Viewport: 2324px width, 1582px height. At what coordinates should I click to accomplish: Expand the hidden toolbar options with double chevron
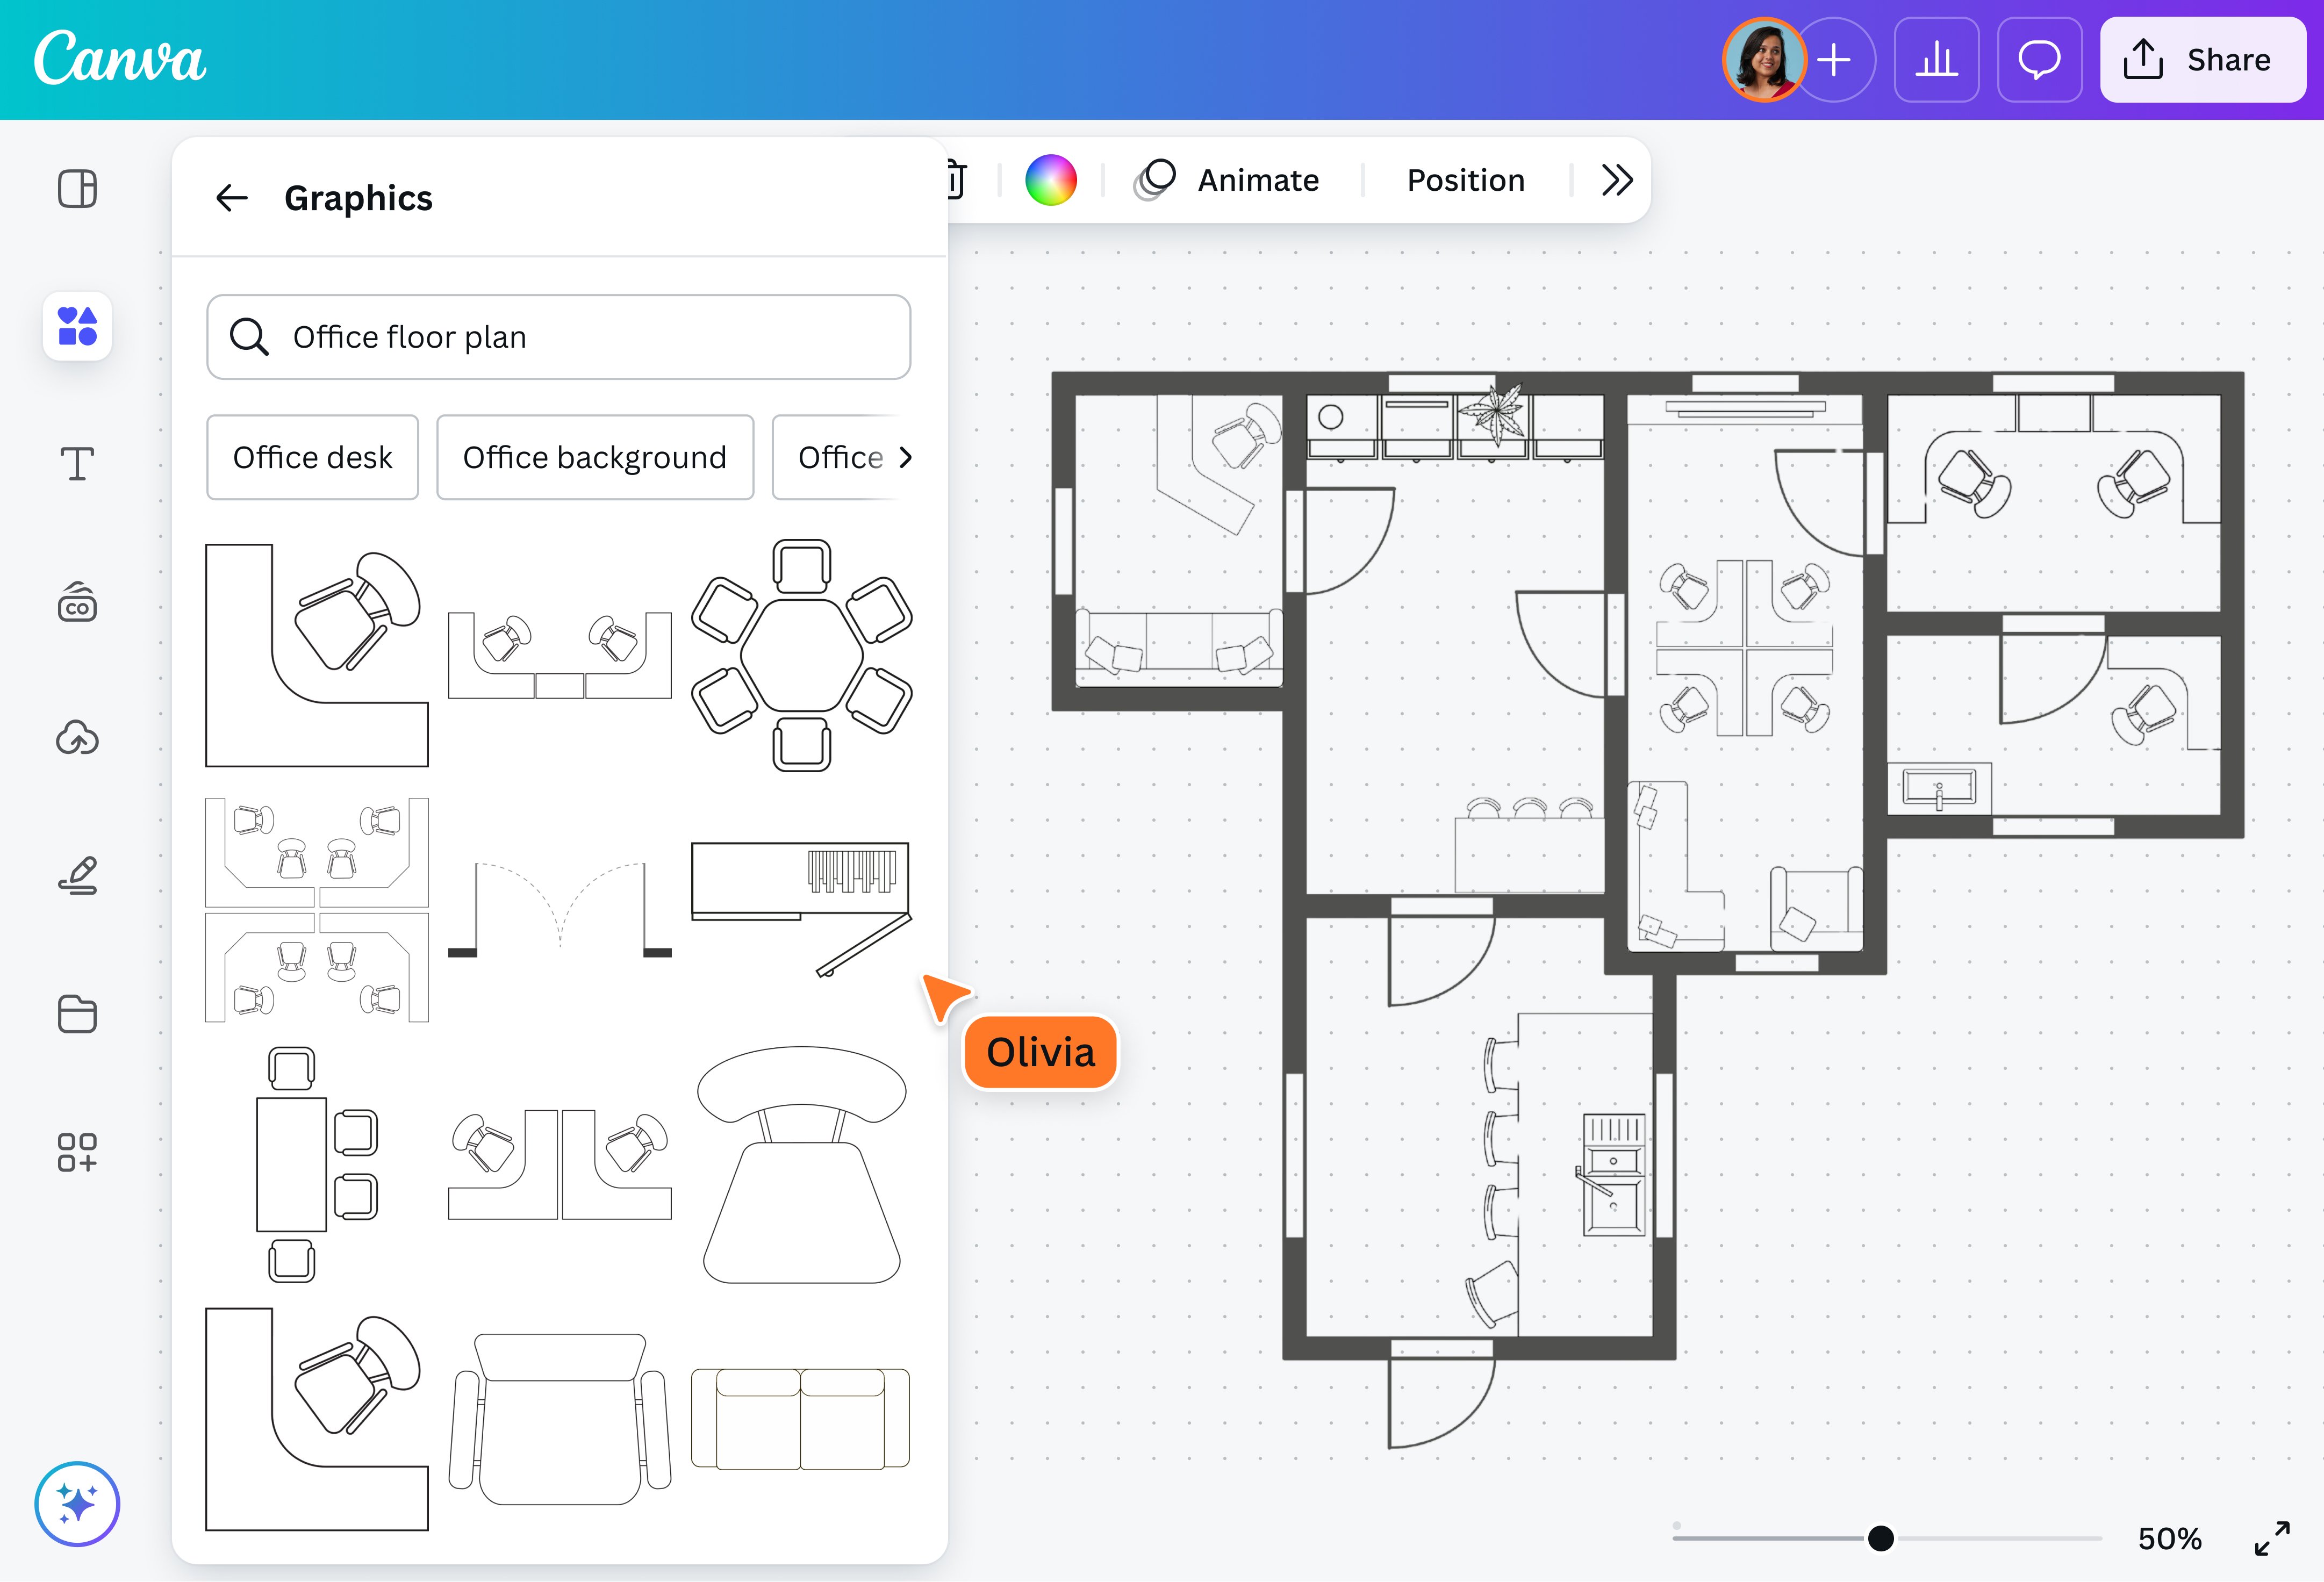[1616, 180]
